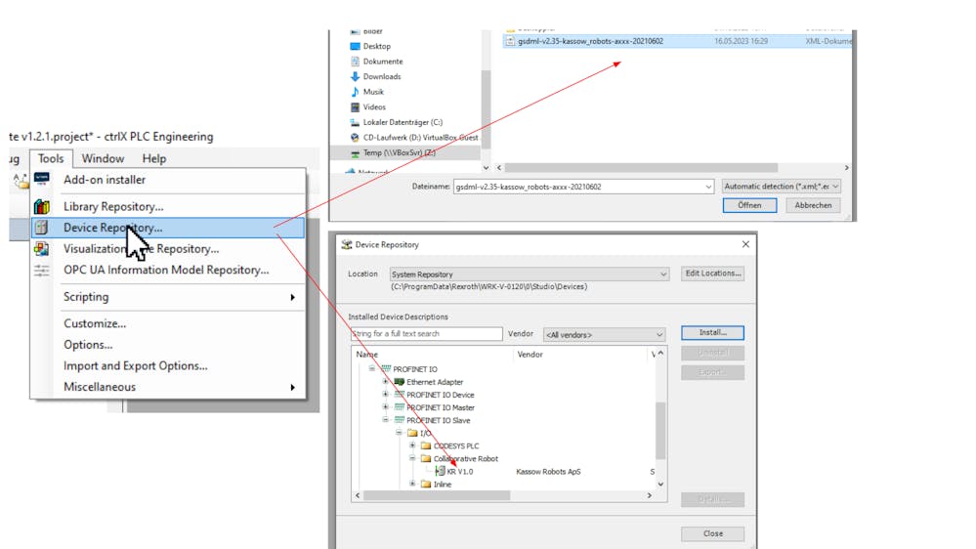Select the gsdml-v2.35-kassow_robots file row
The image size is (976, 549).
(677, 41)
